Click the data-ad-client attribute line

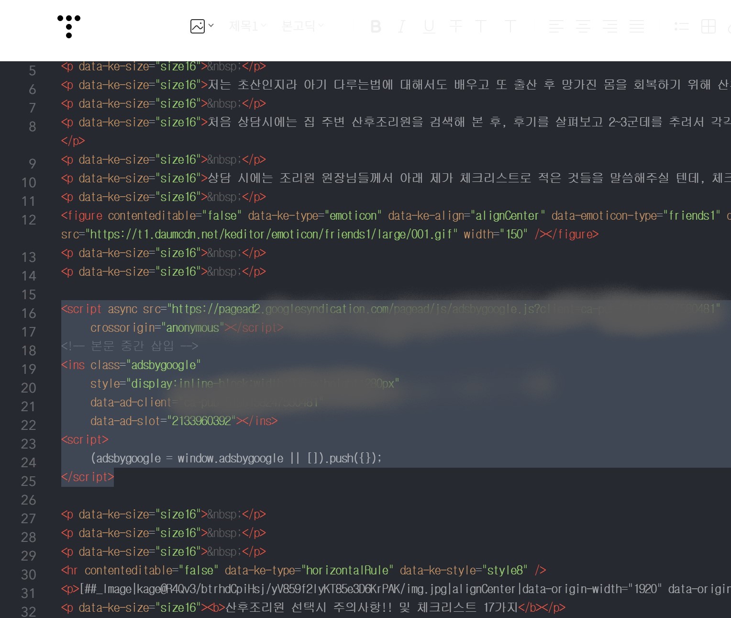[x=207, y=403]
